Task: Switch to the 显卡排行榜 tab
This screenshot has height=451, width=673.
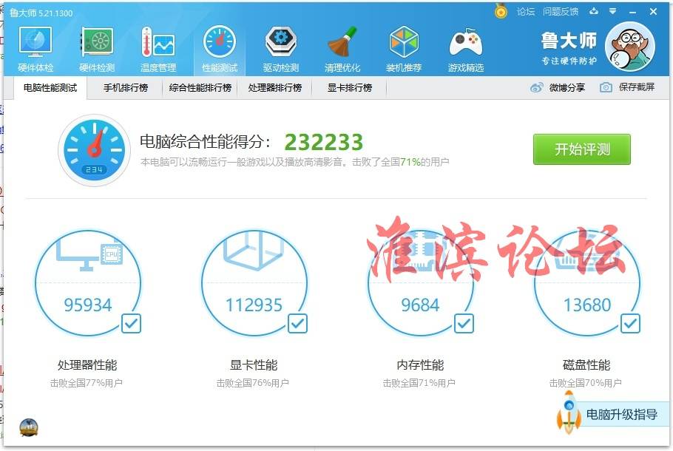Action: point(349,88)
